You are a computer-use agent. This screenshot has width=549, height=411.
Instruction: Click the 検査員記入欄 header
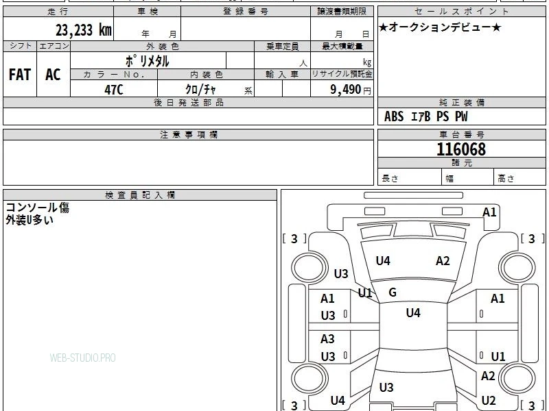[140, 195]
